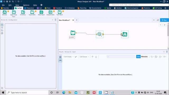Switch to the In-Database tool category

click(x=70, y=8)
